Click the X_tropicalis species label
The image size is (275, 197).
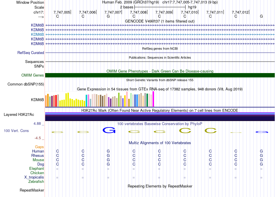coord(34,177)
